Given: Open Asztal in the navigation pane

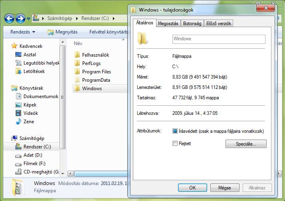Looking at the screenshot, I should point(30,55).
